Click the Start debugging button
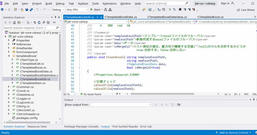This screenshot has width=257, height=135. 95,10
